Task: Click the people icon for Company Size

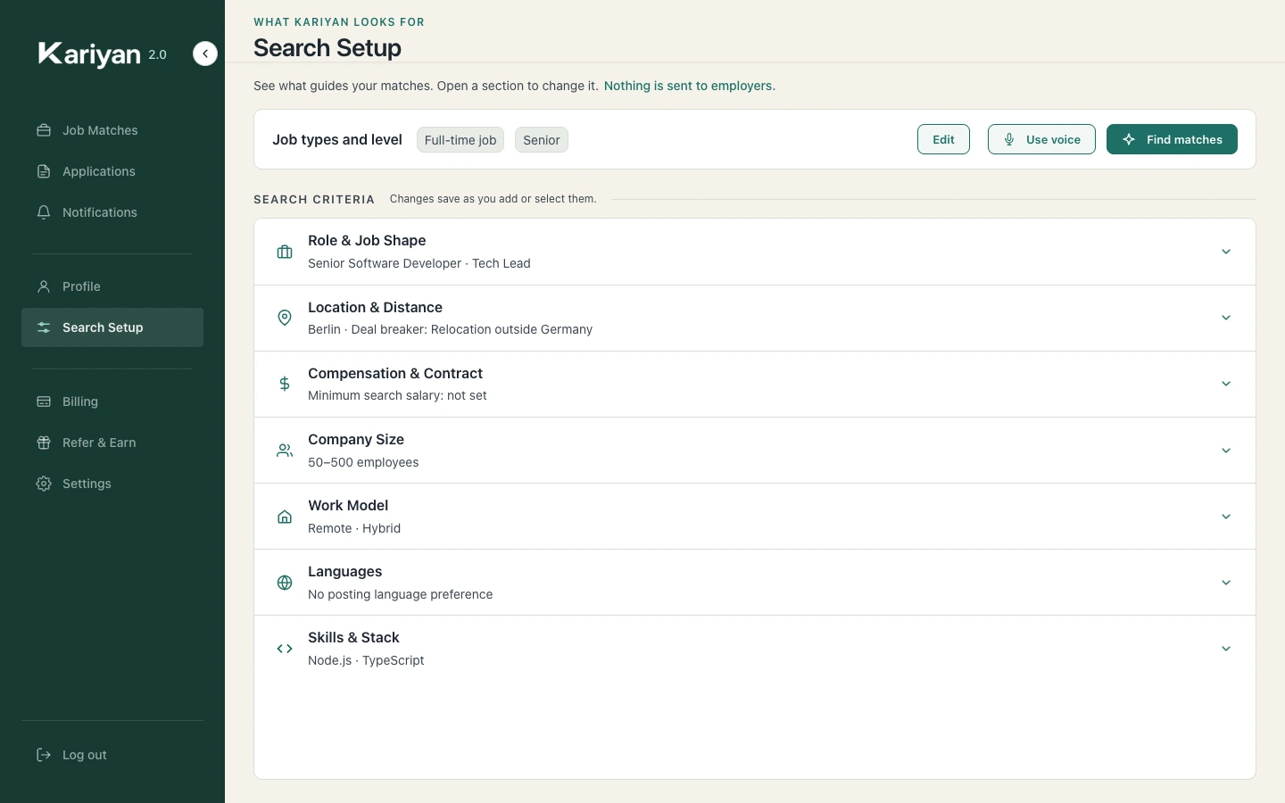Action: 285,451
